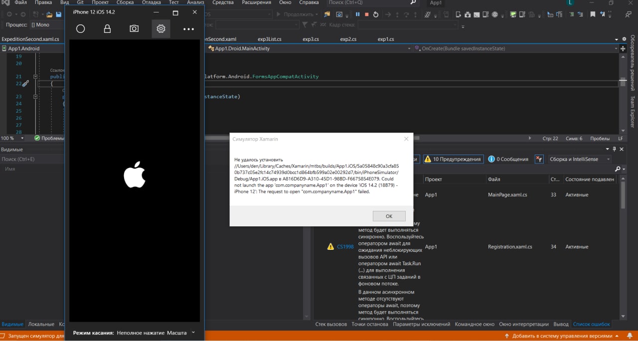Click the L account avatar icon
The height and width of the screenshot is (341, 638).
(570, 2)
